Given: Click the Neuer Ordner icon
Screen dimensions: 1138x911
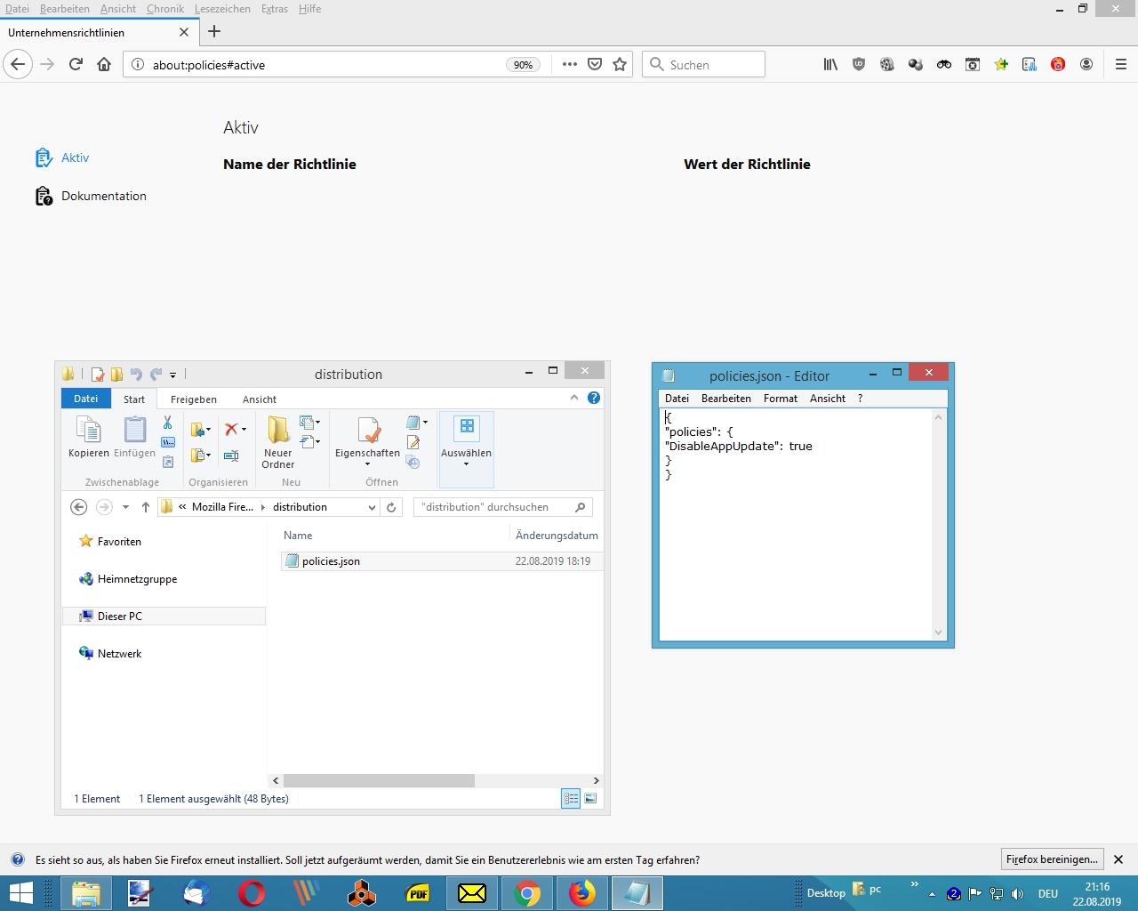Looking at the screenshot, I should [278, 431].
